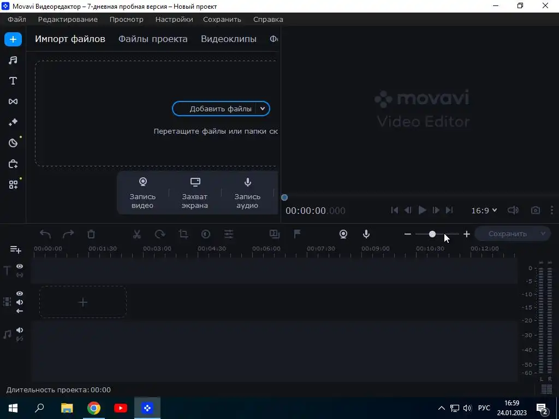This screenshot has height=419, width=559.
Task: Expand the Add files dropdown arrow
Action: pos(263,109)
